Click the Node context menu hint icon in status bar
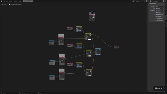 point(38,93)
